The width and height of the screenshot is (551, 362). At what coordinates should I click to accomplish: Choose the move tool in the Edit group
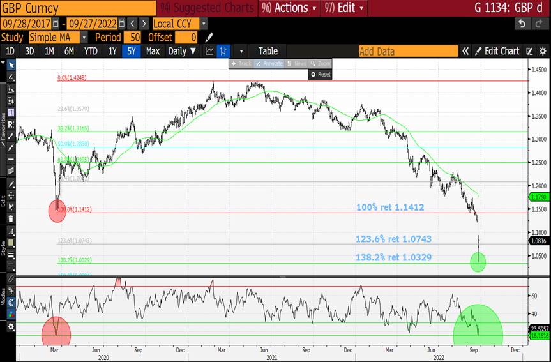pos(11,195)
